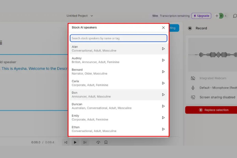Open the green user avatar
Screen dimensions: 237x158
pos(221,16)
